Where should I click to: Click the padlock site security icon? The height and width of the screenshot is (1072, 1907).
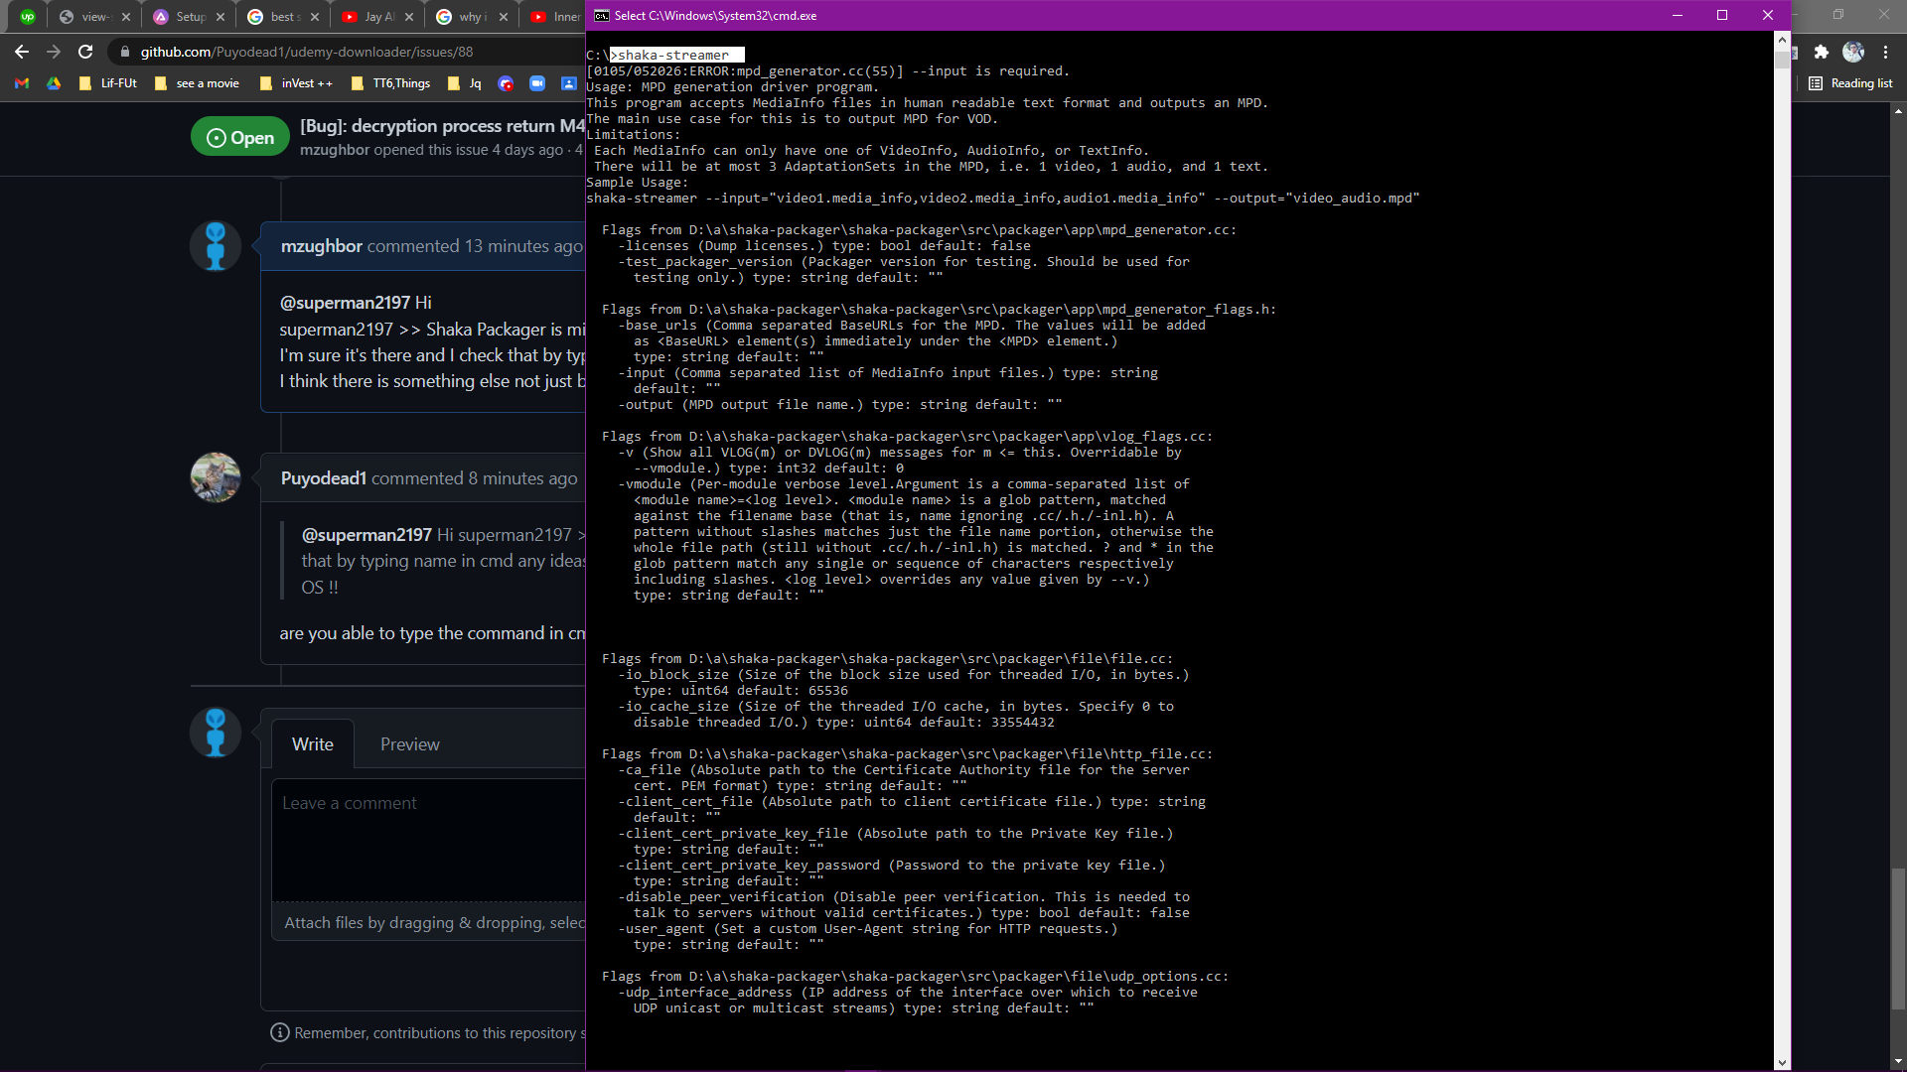(x=125, y=52)
